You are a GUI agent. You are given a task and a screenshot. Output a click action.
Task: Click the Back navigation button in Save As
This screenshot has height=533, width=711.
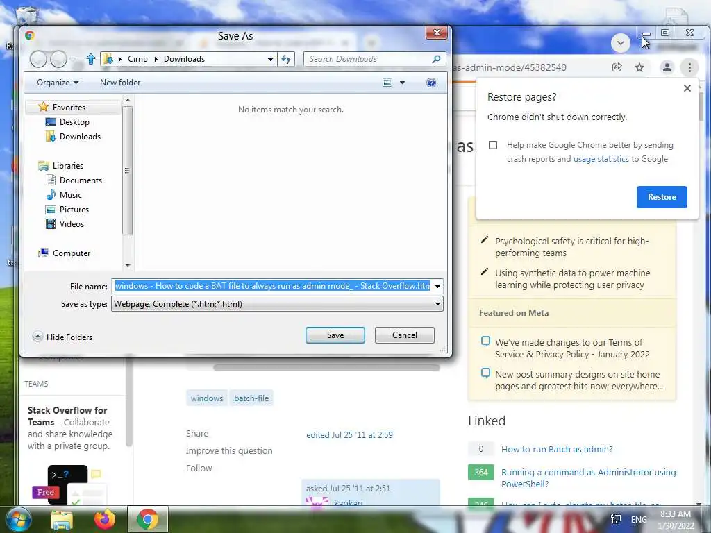(x=39, y=60)
